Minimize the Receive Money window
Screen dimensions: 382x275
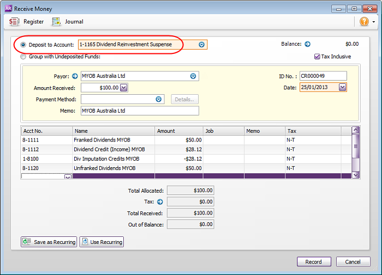[339, 9]
